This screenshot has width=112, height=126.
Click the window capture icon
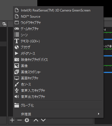(17, 22)
